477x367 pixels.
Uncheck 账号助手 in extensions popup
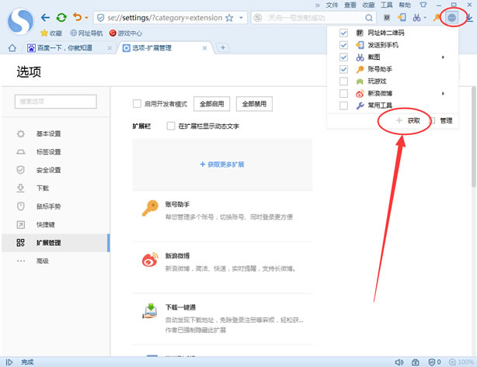(x=343, y=69)
